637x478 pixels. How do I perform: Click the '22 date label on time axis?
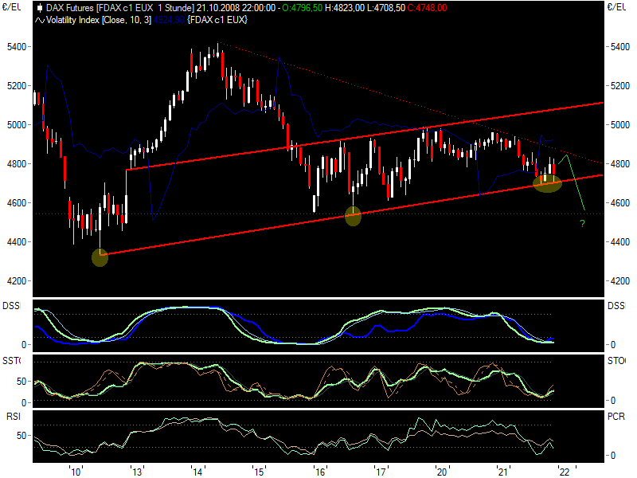[x=564, y=472]
